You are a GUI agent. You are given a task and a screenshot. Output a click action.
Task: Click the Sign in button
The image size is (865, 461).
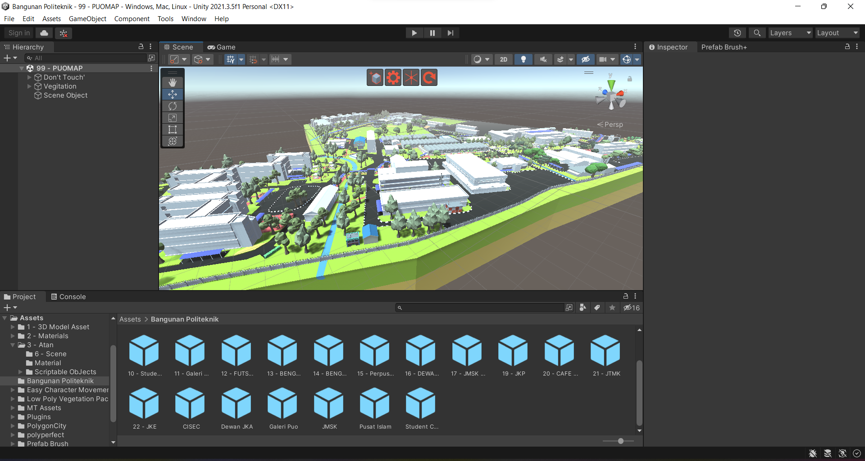(x=19, y=33)
